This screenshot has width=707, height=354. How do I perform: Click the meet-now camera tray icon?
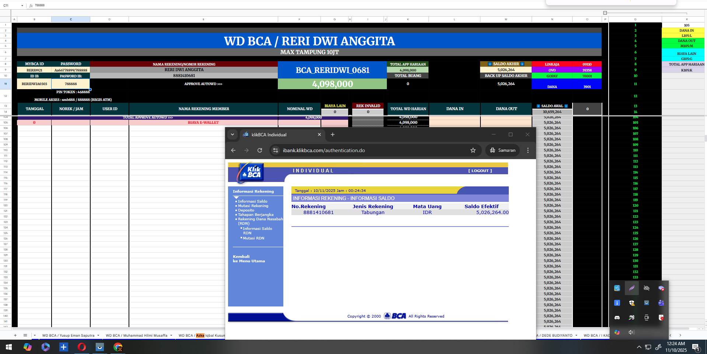tap(647, 318)
